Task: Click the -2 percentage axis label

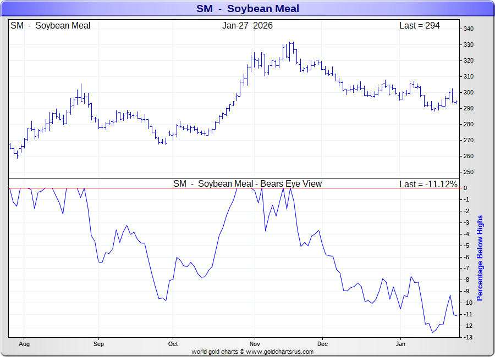Action: click(466, 211)
